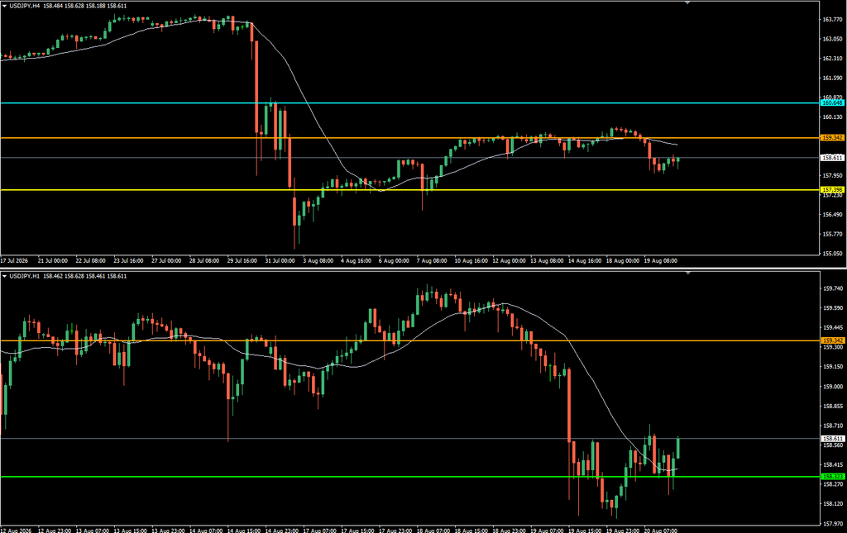Click the 159.740 price scale label on H1
847x533 pixels.
point(832,288)
